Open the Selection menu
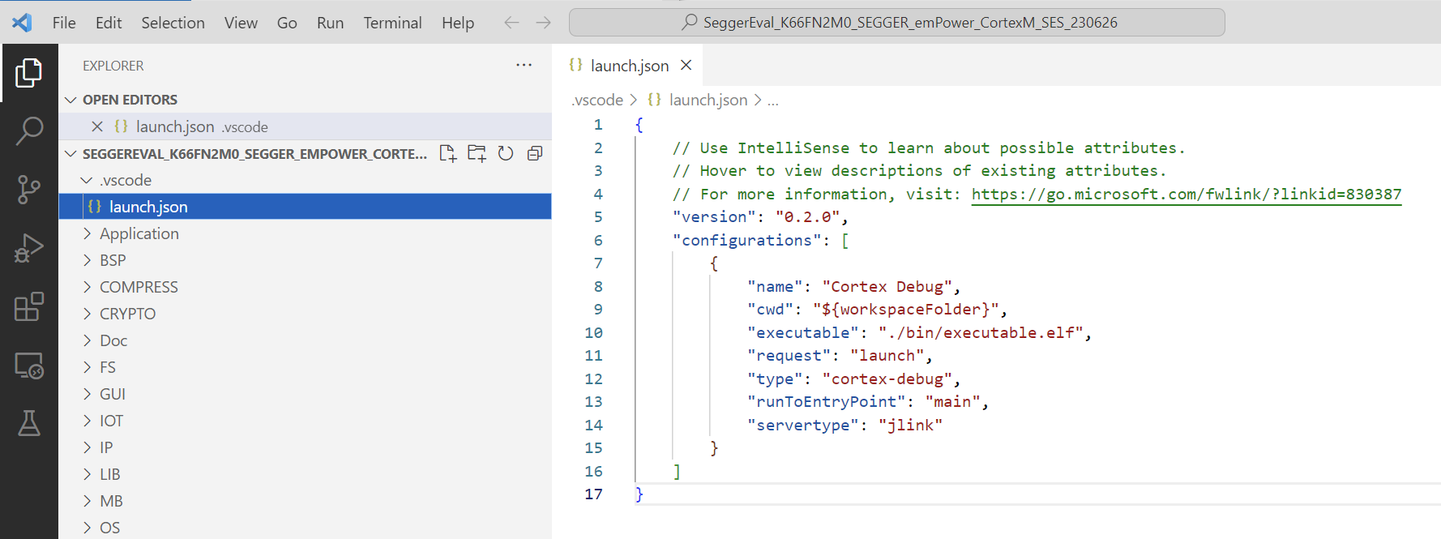This screenshot has height=539, width=1441. (173, 23)
